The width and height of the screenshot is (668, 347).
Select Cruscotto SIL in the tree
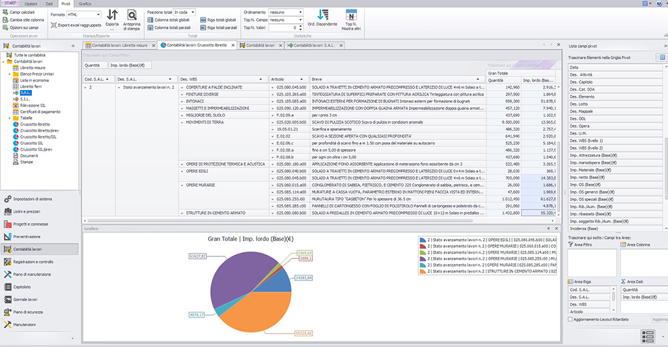(x=31, y=143)
